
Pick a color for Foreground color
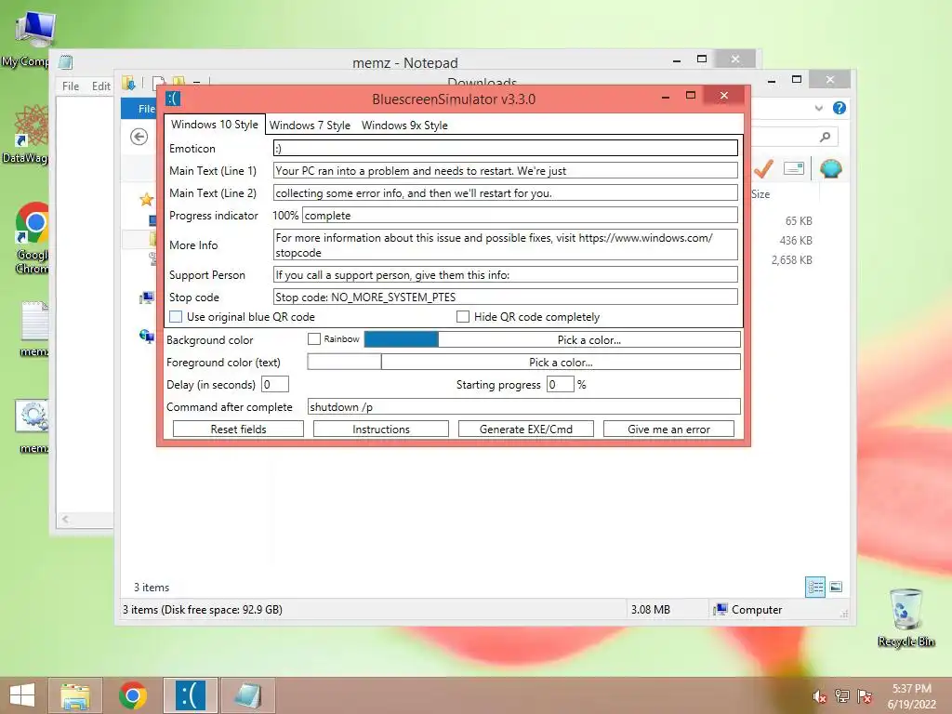pyautogui.click(x=561, y=362)
